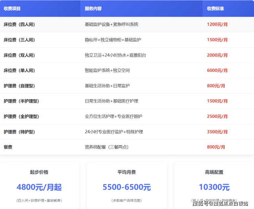Select the 床位费（单人间）row label
Viewport: 254px width, 209px height.
(19, 70)
